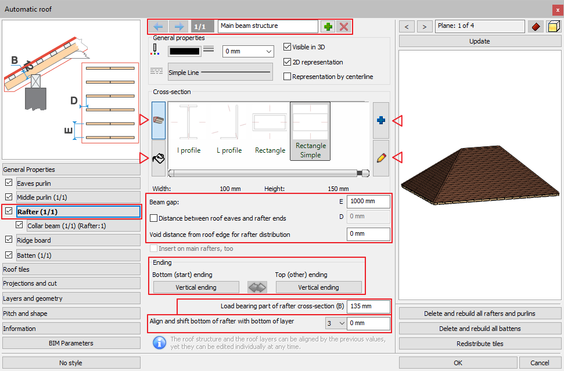
Task: Click the pencil edit cross-section icon
Action: click(382, 157)
